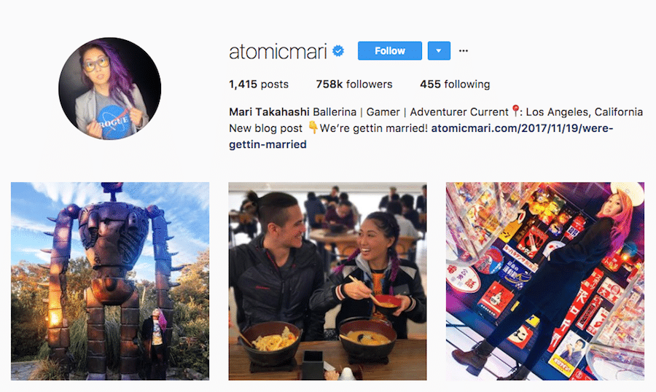Click the Los Angeles, California location text
Screen dimensions: 656x392
[x=584, y=112]
